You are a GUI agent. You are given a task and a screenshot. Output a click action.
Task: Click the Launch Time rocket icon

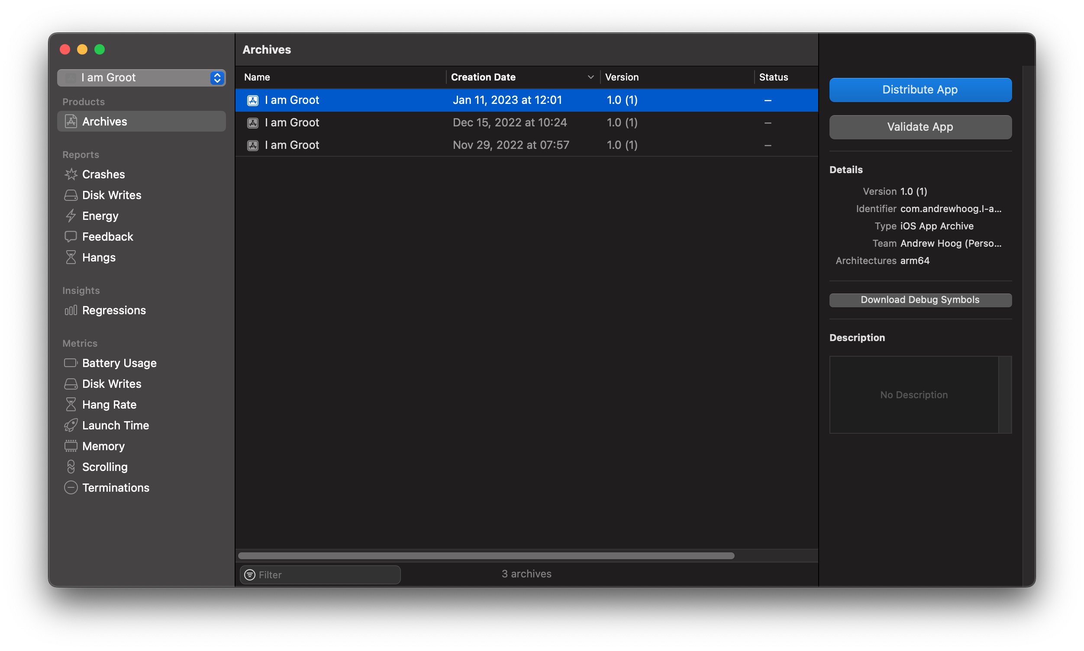[x=71, y=425]
